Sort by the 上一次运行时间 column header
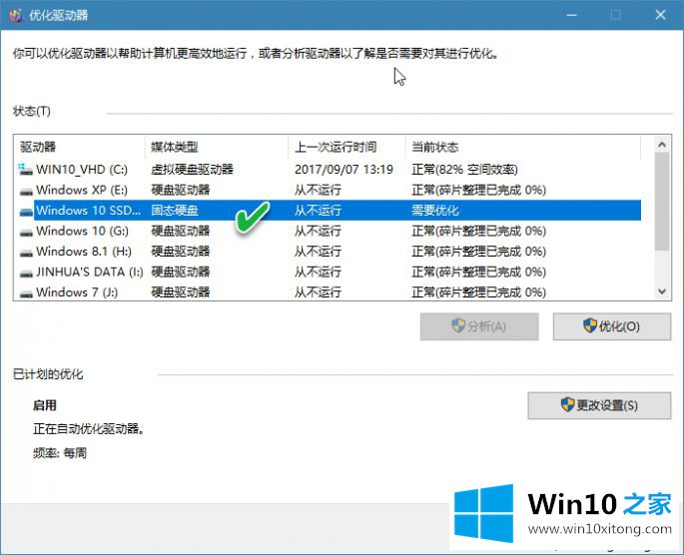 click(347, 147)
